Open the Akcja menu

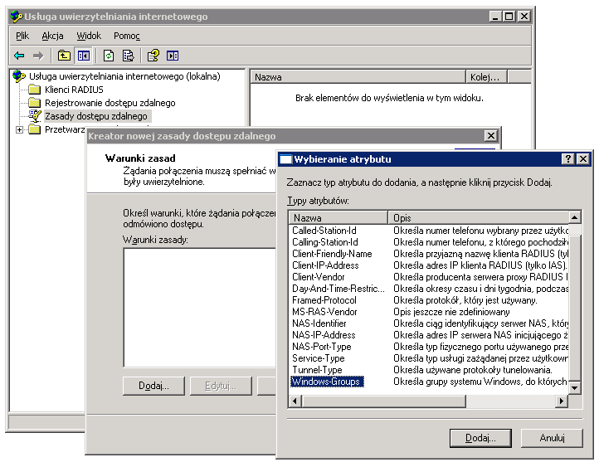tap(52, 36)
